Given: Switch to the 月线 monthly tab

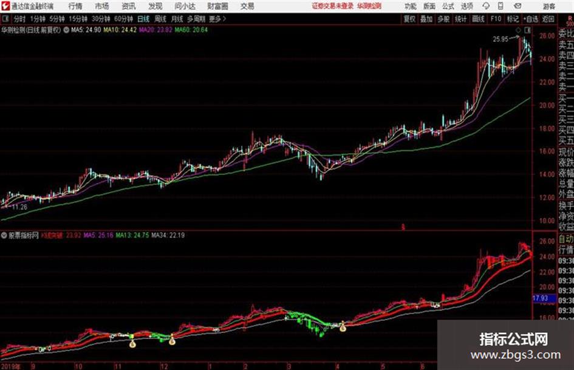Looking at the screenshot, I should tap(177, 19).
